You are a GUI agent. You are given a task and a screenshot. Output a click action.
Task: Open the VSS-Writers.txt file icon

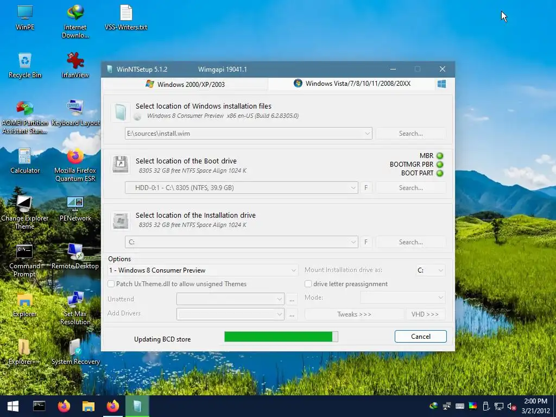pos(126,17)
